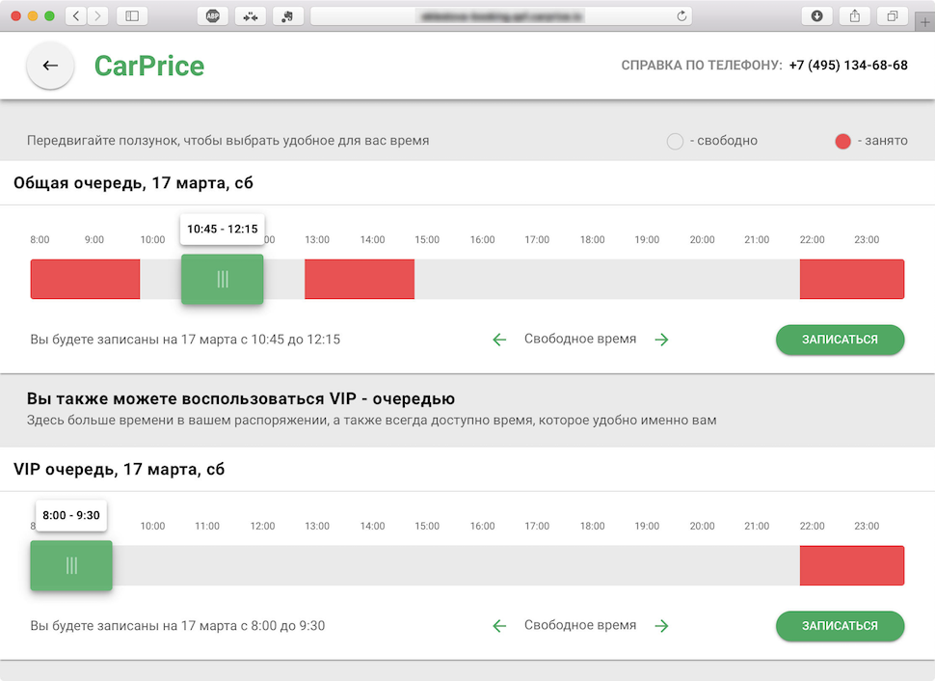Show all Safari tabs overview
This screenshot has height=681, width=935.
point(892,15)
